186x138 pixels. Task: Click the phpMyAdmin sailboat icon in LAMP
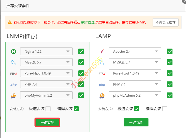point(102,95)
